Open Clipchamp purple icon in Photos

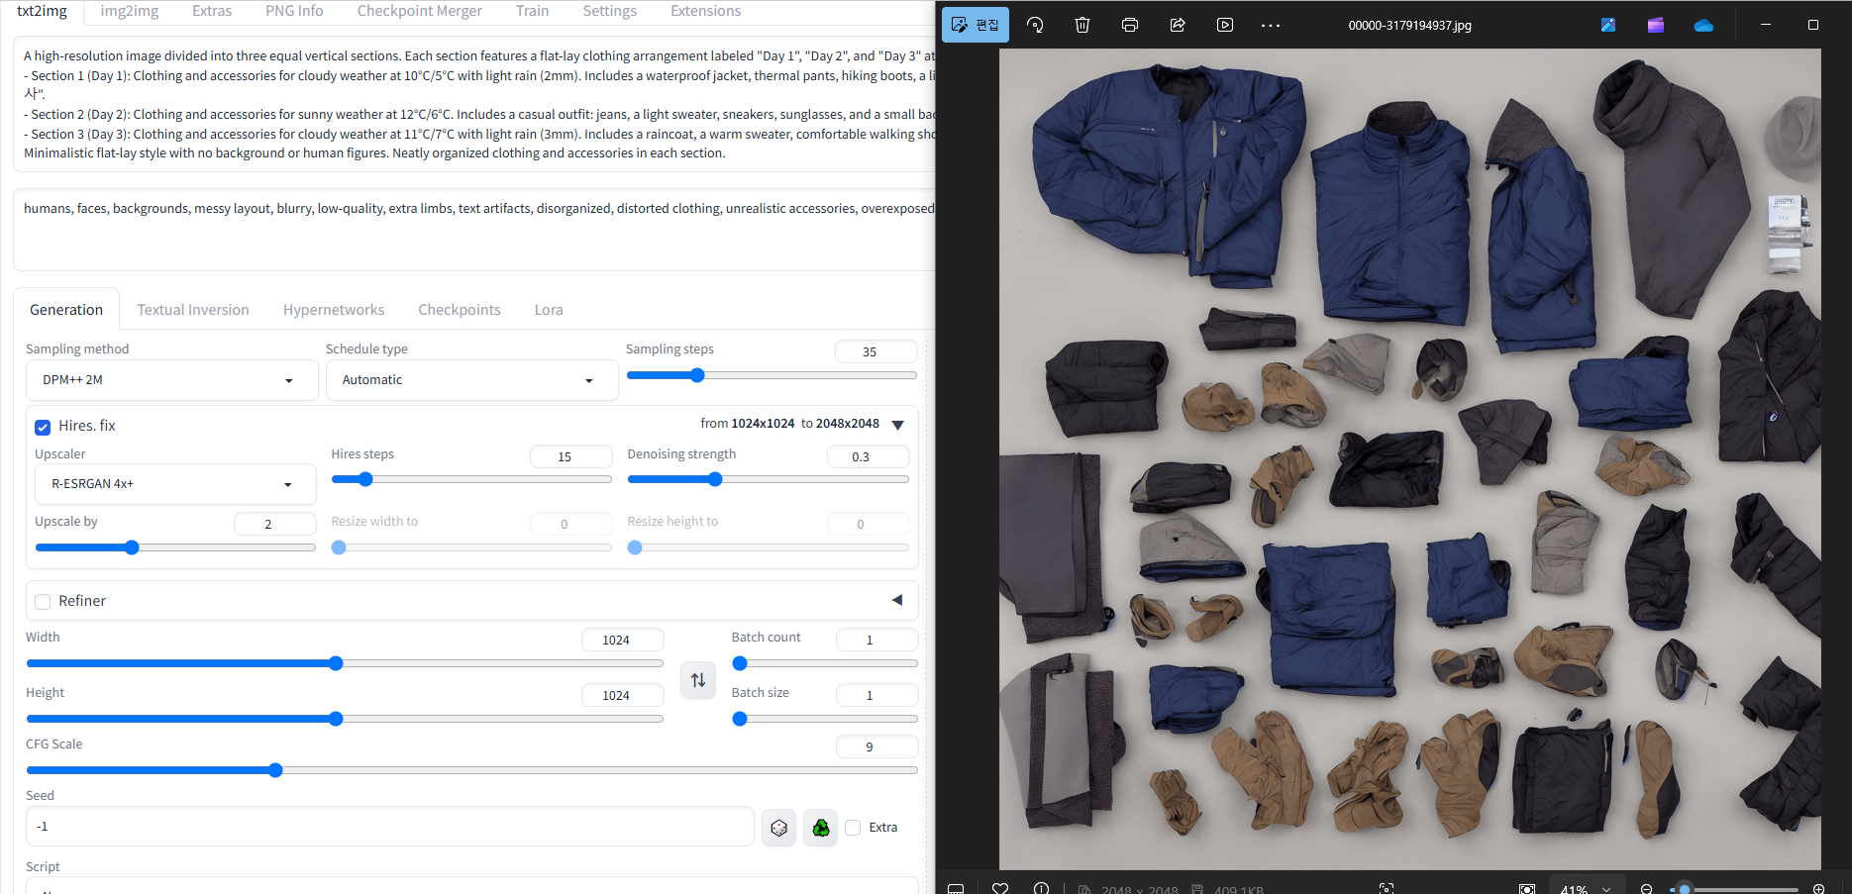(x=1656, y=25)
